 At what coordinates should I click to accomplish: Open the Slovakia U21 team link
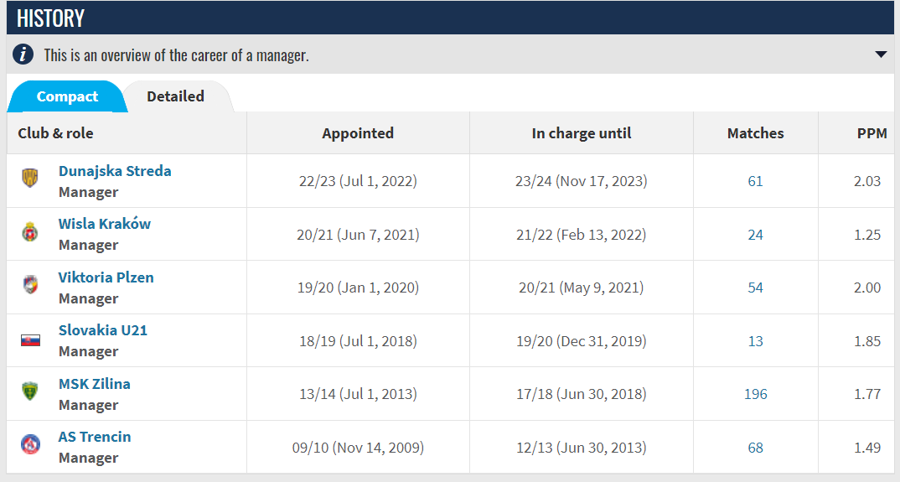103,330
